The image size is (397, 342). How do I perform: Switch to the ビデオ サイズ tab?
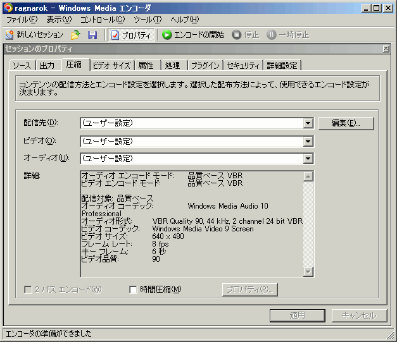coord(111,66)
